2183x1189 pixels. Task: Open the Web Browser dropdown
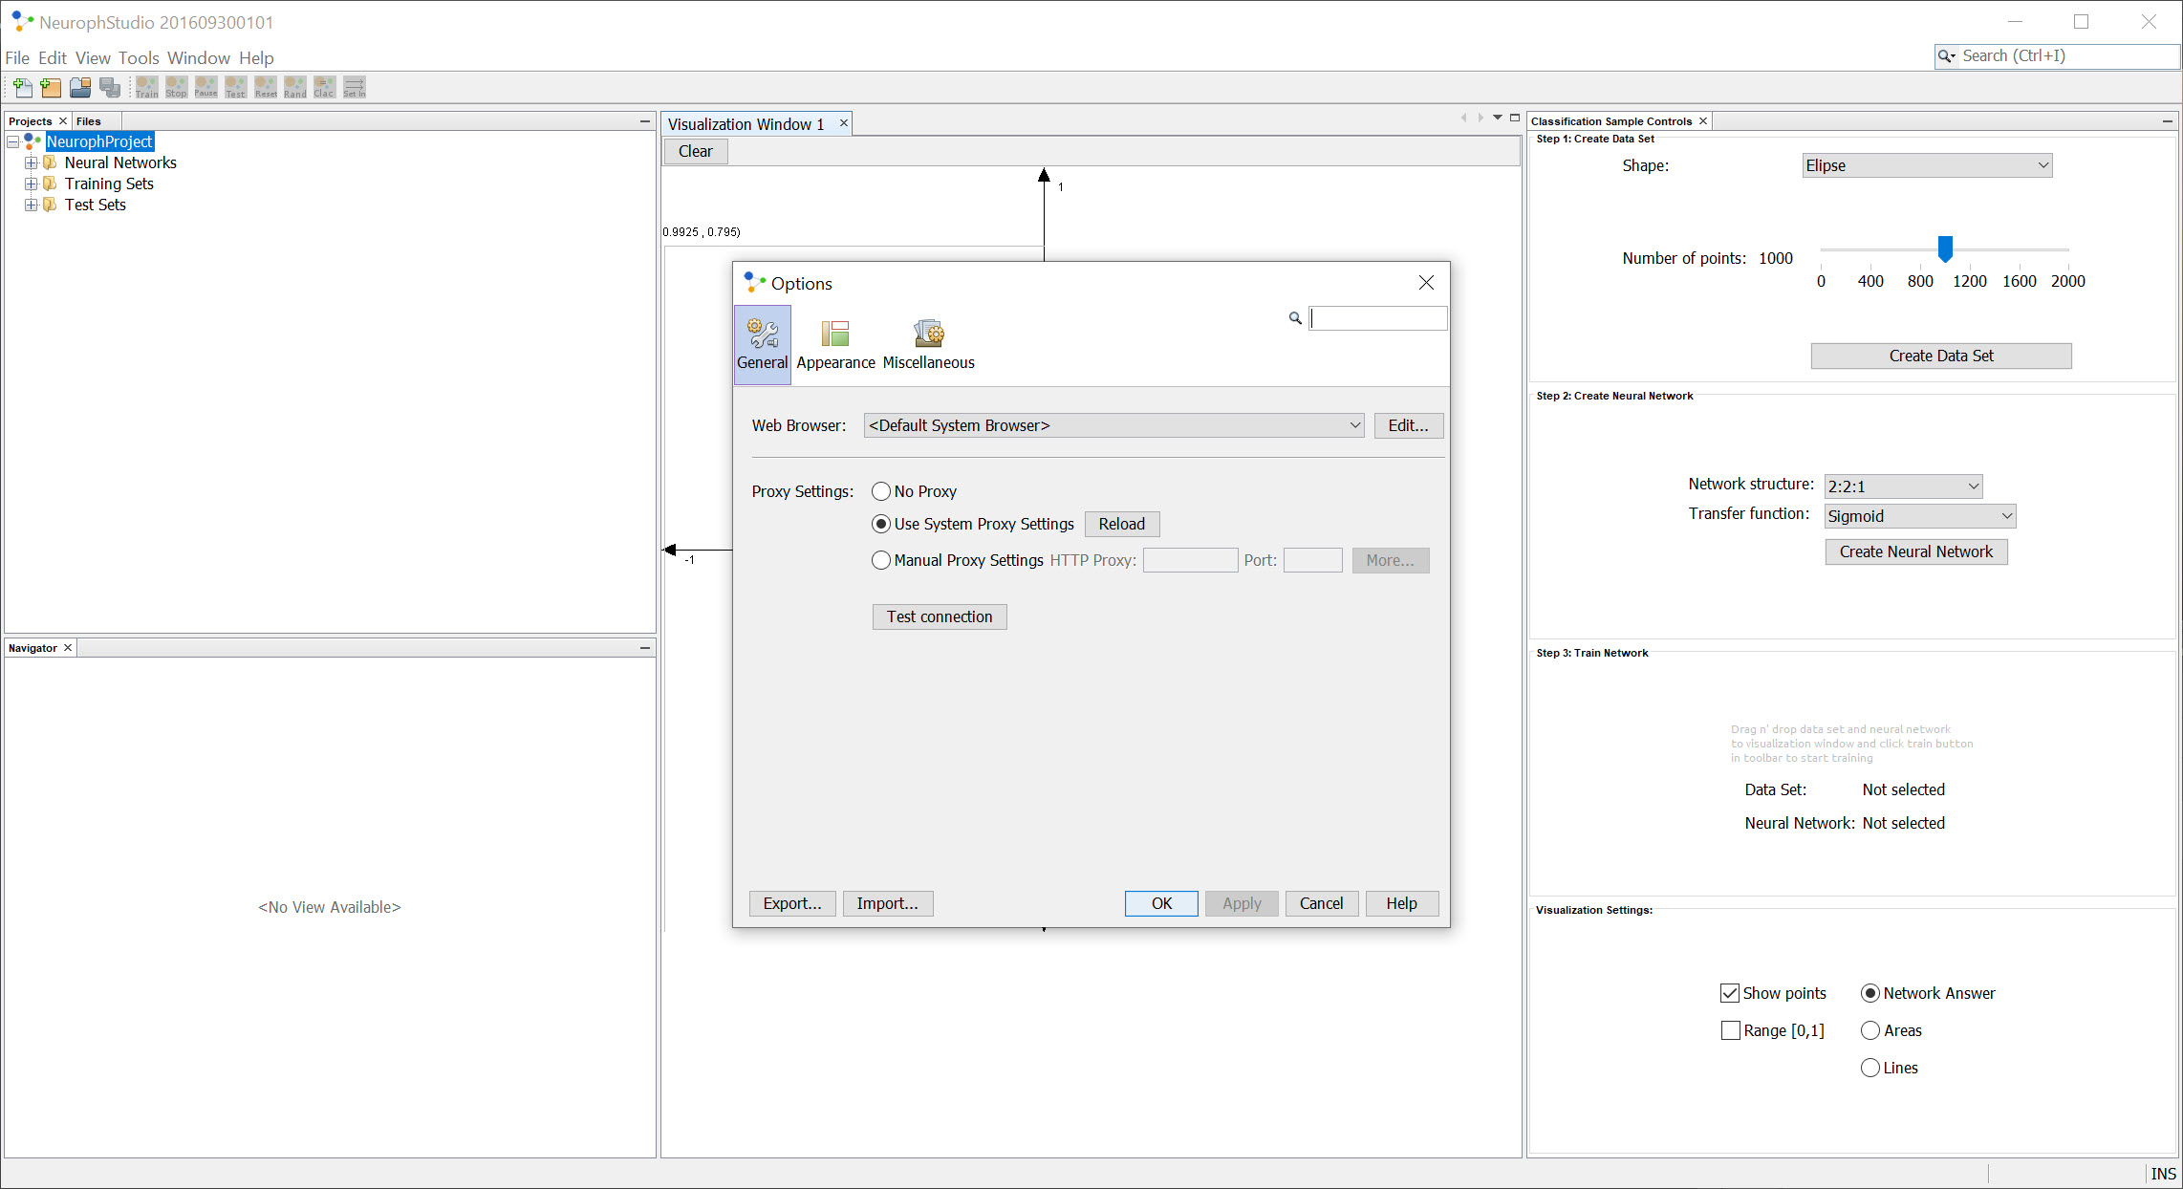pos(1113,425)
